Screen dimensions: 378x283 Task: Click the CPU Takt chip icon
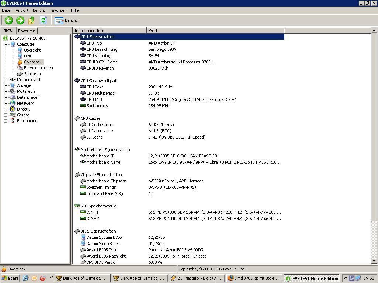point(83,87)
